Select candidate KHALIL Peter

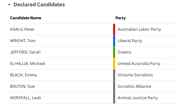tap(22, 29)
